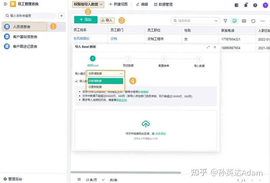
Task: Click the column settings icon in footer
Action: click(79, 180)
